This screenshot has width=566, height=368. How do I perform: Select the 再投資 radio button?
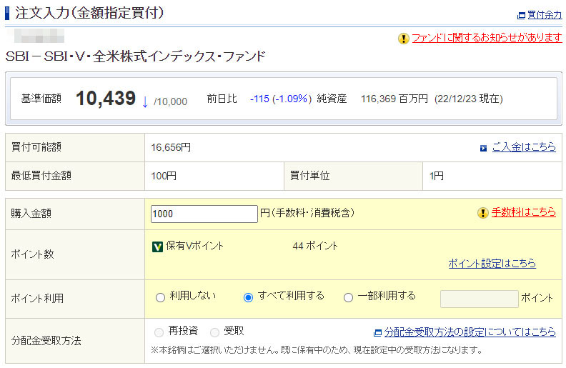pos(159,332)
